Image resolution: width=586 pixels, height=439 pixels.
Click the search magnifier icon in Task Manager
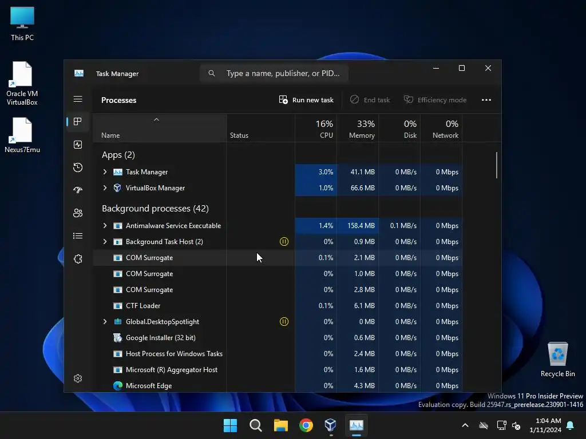pos(212,73)
